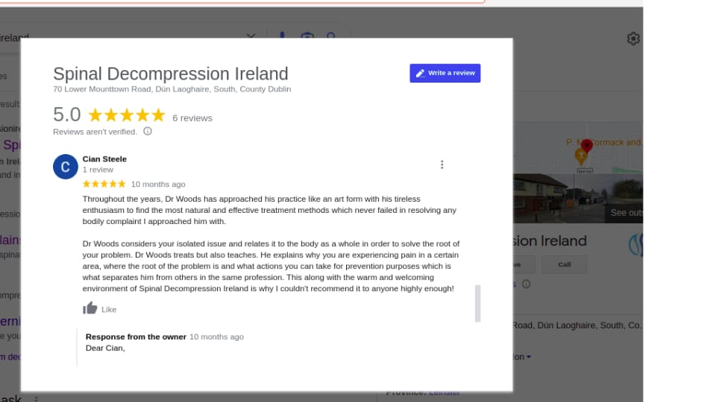Click the orange restaurant pin on the background map
The width and height of the screenshot is (716, 402).
580,156
